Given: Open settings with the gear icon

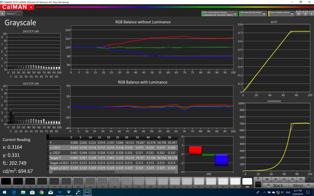Looking at the screenshot, I should coord(299,14).
